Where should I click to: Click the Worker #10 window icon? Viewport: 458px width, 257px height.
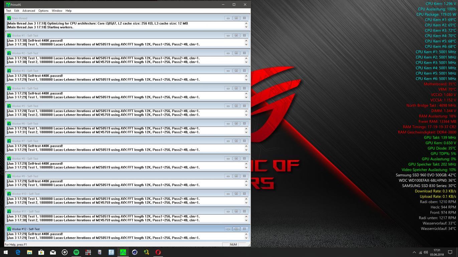pyautogui.click(x=9, y=194)
